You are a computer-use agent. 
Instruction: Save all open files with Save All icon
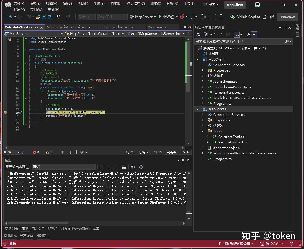[50, 17]
